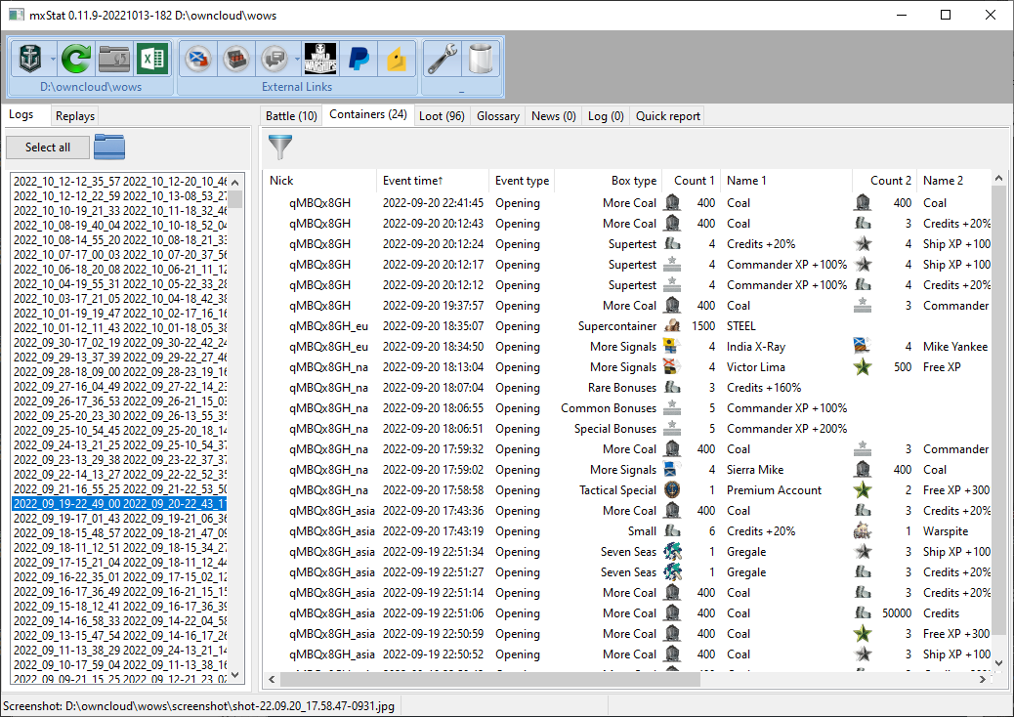
Task: Sort by the Count 1 column header
Action: (x=691, y=181)
